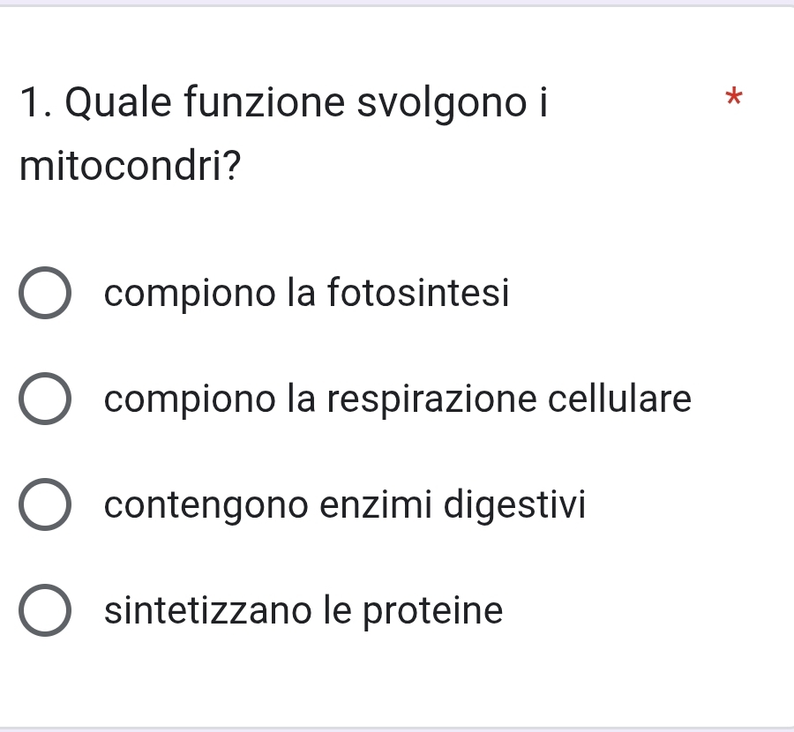This screenshot has width=794, height=732.
Task: Click the "sintetizzano le proteine" answer text
Action: pyautogui.click(x=303, y=610)
